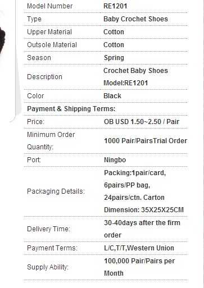
Task: Click the L/C,T/T,Western Union payment terms
Action: coord(139,248)
